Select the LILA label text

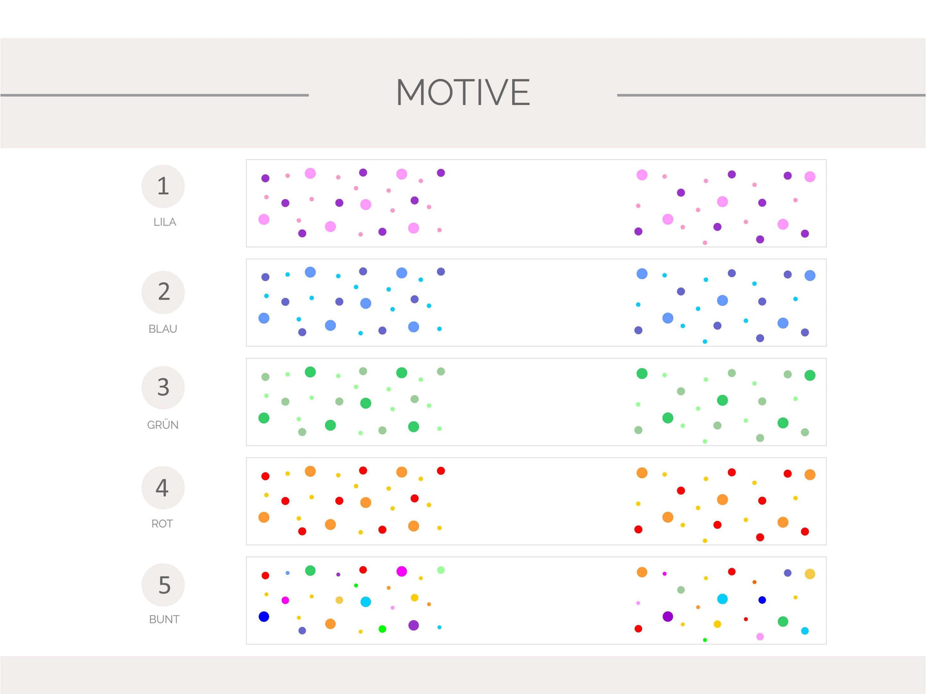point(164,222)
